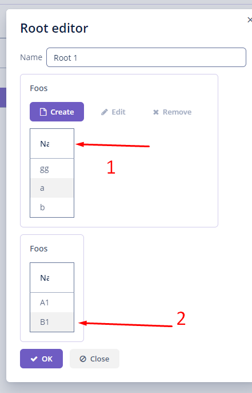Viewport: 252px width, 393px height.
Task: Click the Edit button in Foos
Action: point(114,112)
